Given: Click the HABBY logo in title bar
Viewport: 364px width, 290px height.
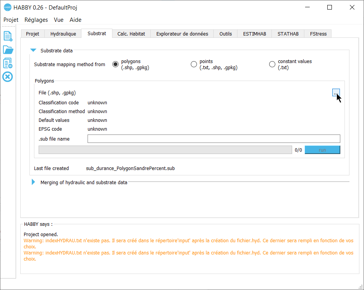Looking at the screenshot, I should pyautogui.click(x=7, y=7).
